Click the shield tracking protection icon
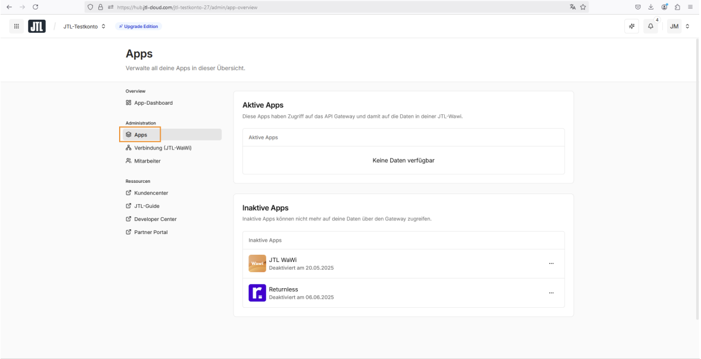Image resolution: width=701 pixels, height=359 pixels. 91,7
